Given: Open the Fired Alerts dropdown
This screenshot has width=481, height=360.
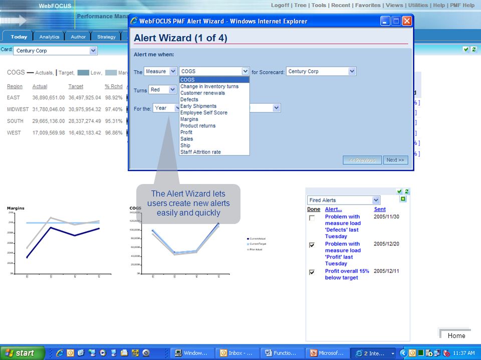Looking at the screenshot, I should 344,200.
